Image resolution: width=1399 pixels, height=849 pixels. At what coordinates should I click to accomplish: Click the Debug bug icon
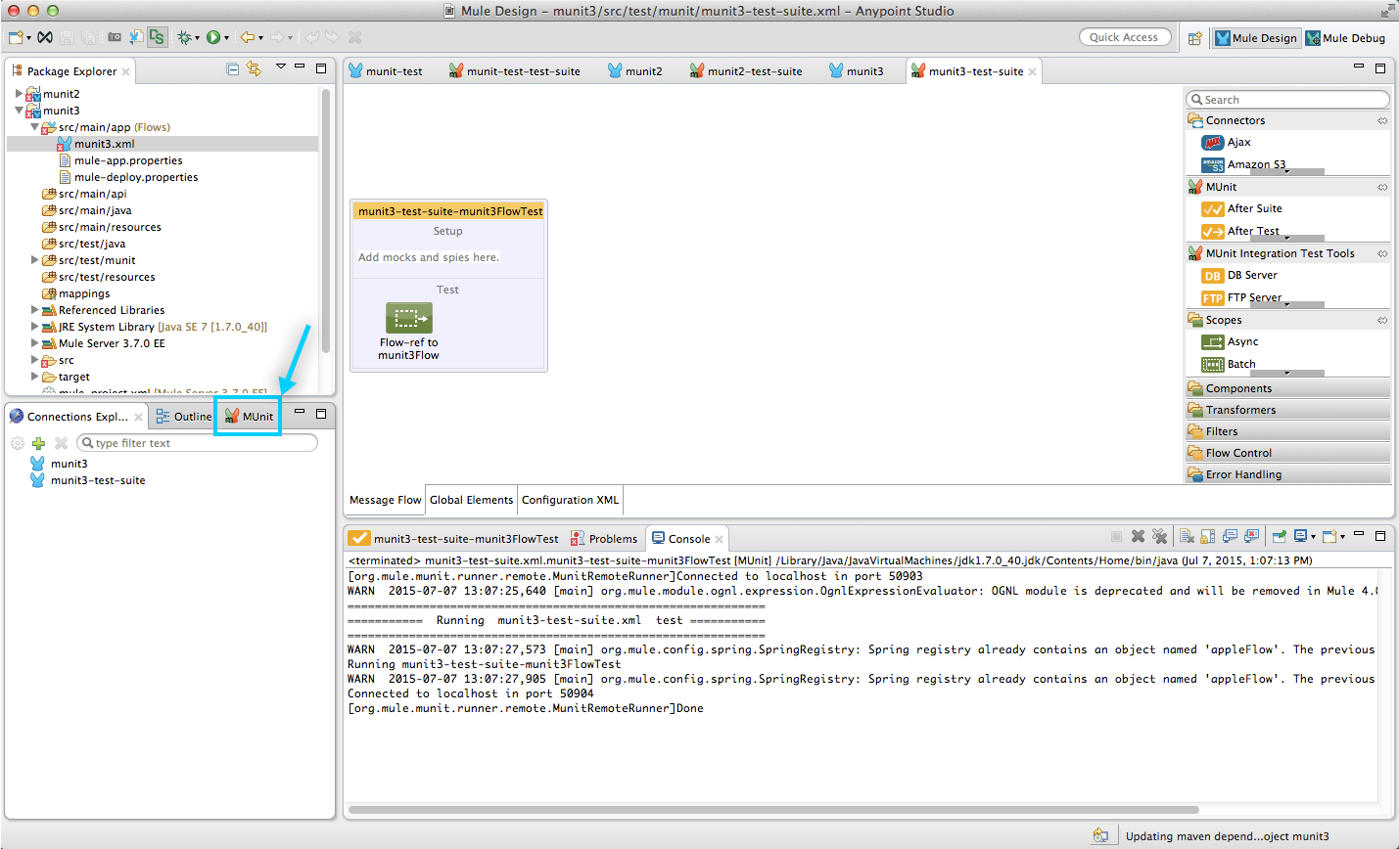point(183,37)
